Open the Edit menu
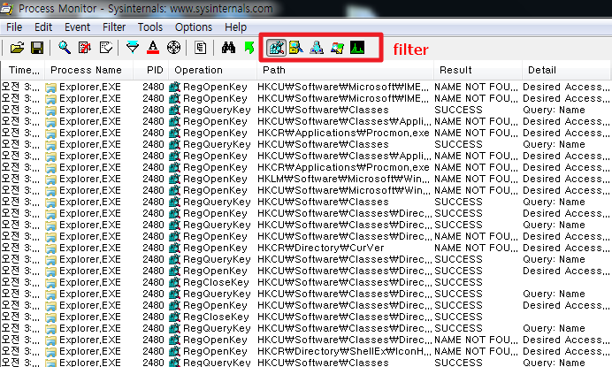The height and width of the screenshot is (367, 612). tap(43, 27)
